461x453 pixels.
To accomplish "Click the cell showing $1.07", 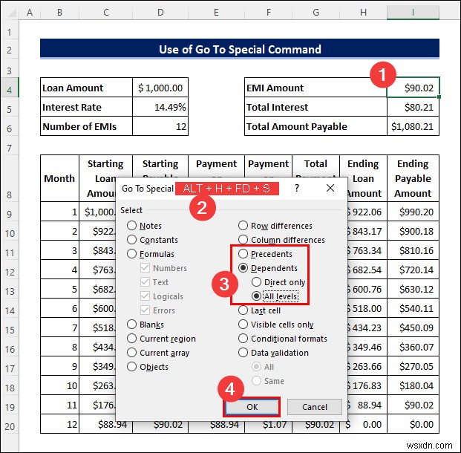I will tap(269, 424).
